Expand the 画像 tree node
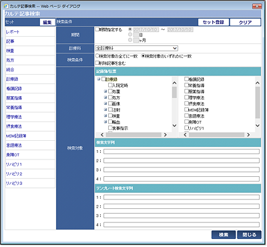The height and width of the screenshot is (247, 267). pyautogui.click(x=105, y=103)
